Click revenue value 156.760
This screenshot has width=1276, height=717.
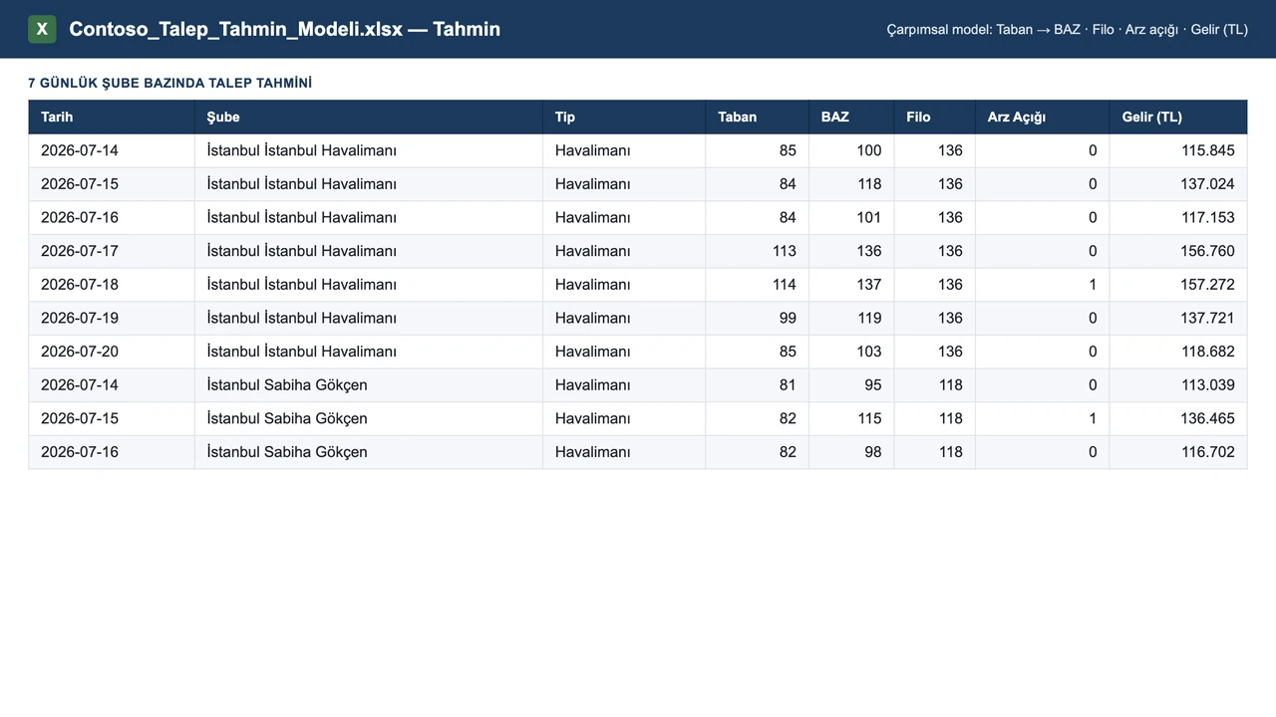pyautogui.click(x=1208, y=251)
